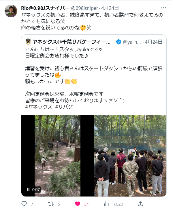Click the share upload icon
The height and width of the screenshot is (211, 173).
point(140,204)
